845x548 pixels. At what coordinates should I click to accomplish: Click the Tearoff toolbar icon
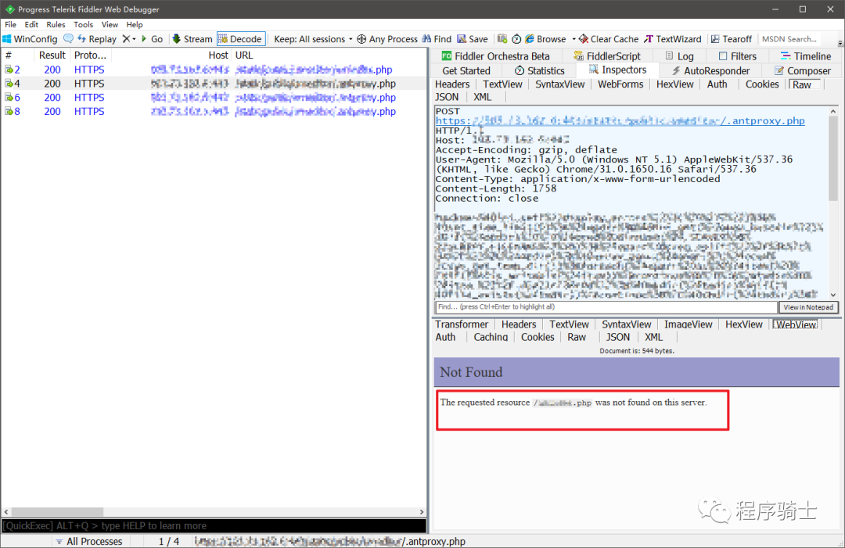[x=715, y=39]
